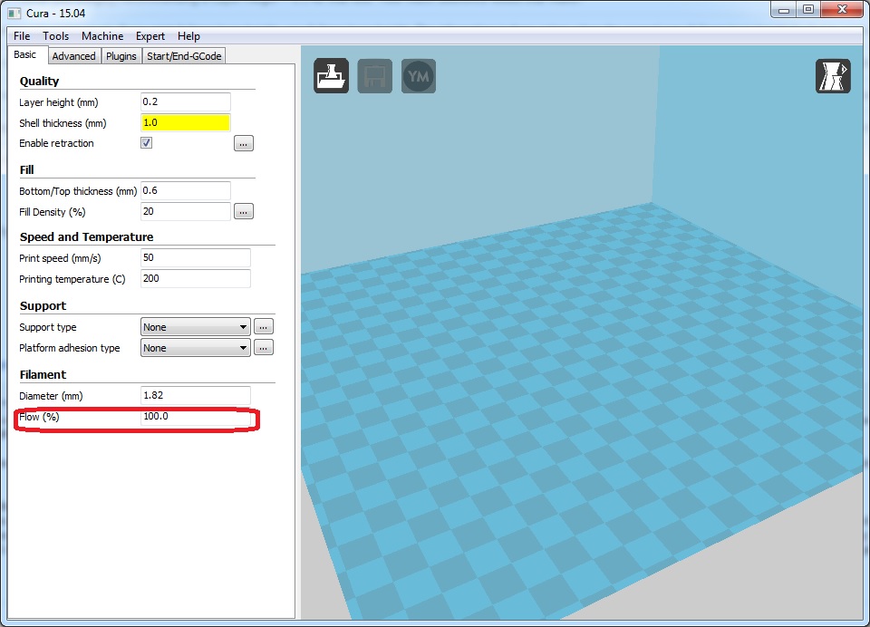Toggle the Enable retraction checkbox
This screenshot has width=870, height=627.
click(147, 143)
